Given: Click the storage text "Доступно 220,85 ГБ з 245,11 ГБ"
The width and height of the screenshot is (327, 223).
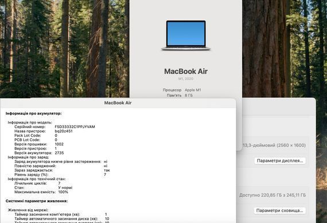Looking at the screenshot, I should coord(272,195).
